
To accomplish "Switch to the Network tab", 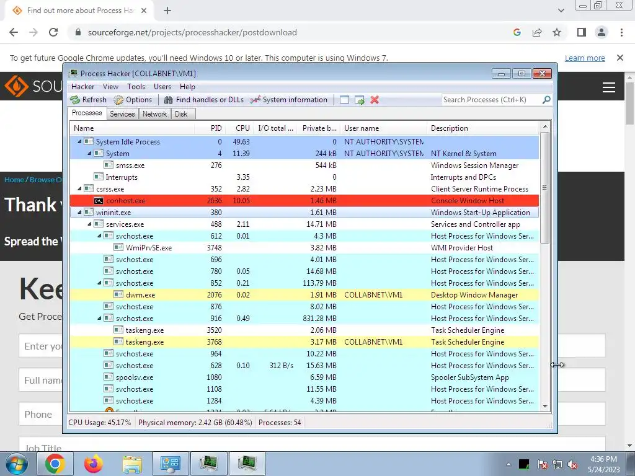I will (154, 114).
